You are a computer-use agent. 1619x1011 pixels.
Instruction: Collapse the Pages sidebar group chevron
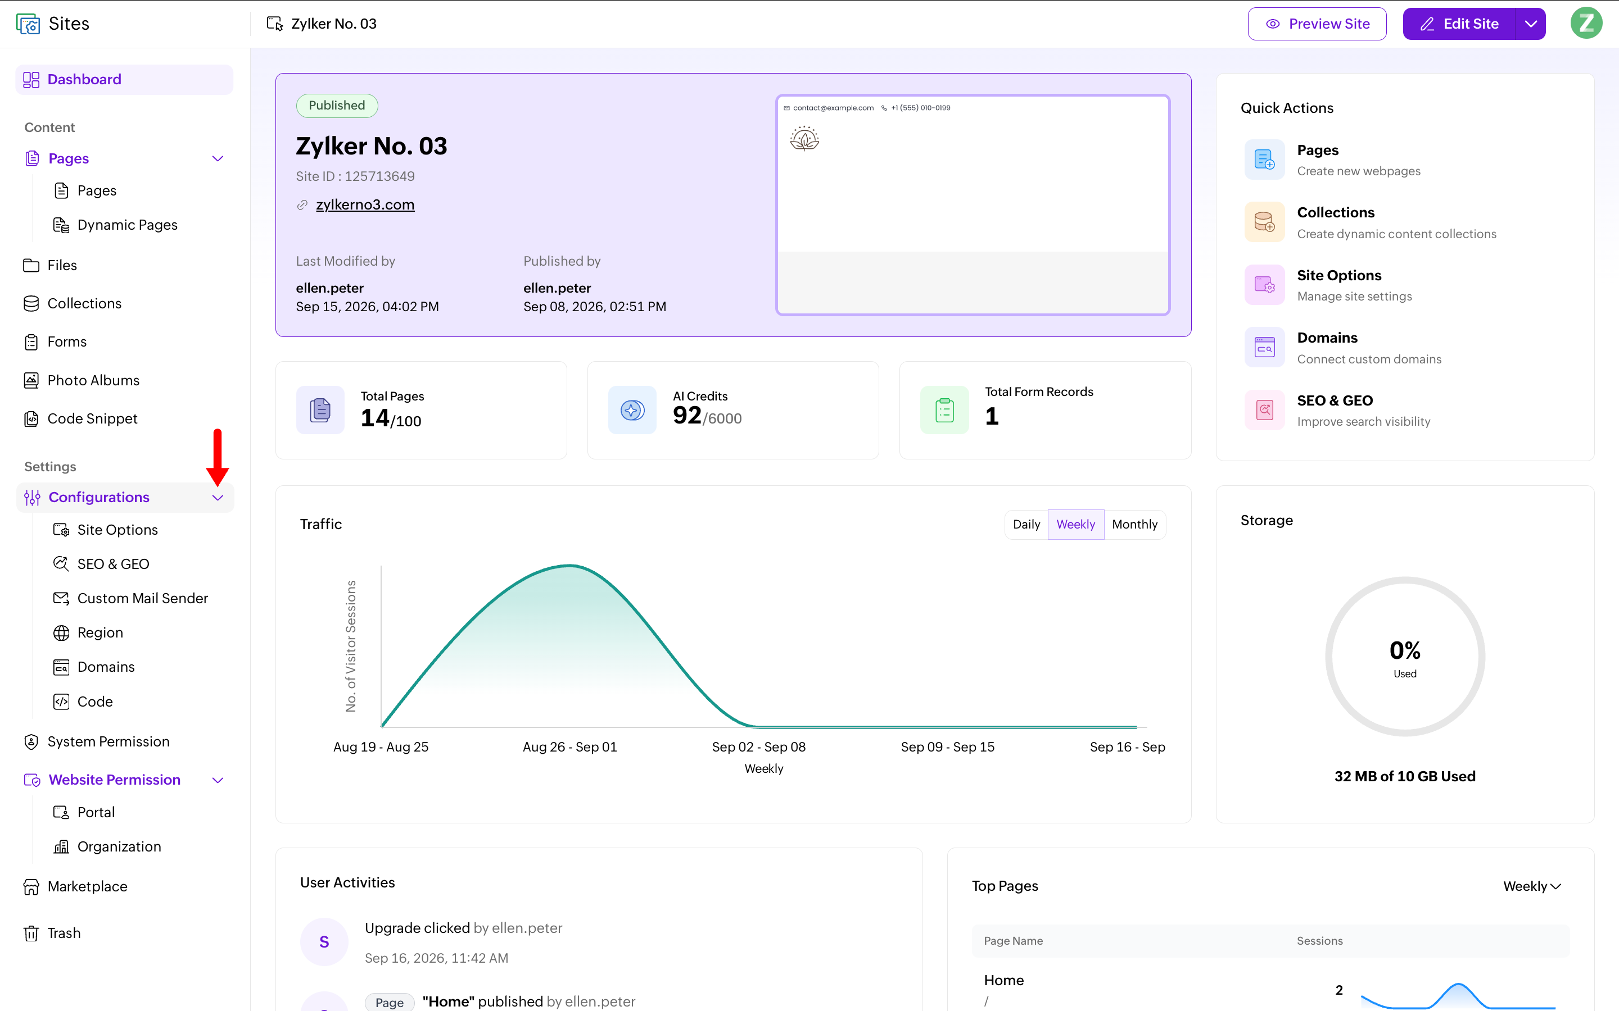218,158
